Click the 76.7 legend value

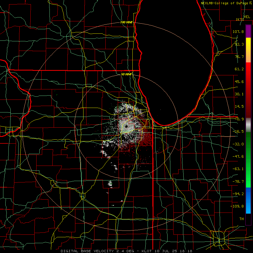[239, 57]
